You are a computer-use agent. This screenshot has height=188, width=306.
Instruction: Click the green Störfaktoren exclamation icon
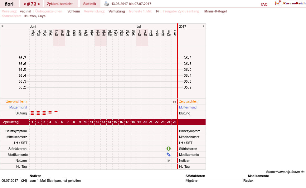pyautogui.click(x=169, y=149)
